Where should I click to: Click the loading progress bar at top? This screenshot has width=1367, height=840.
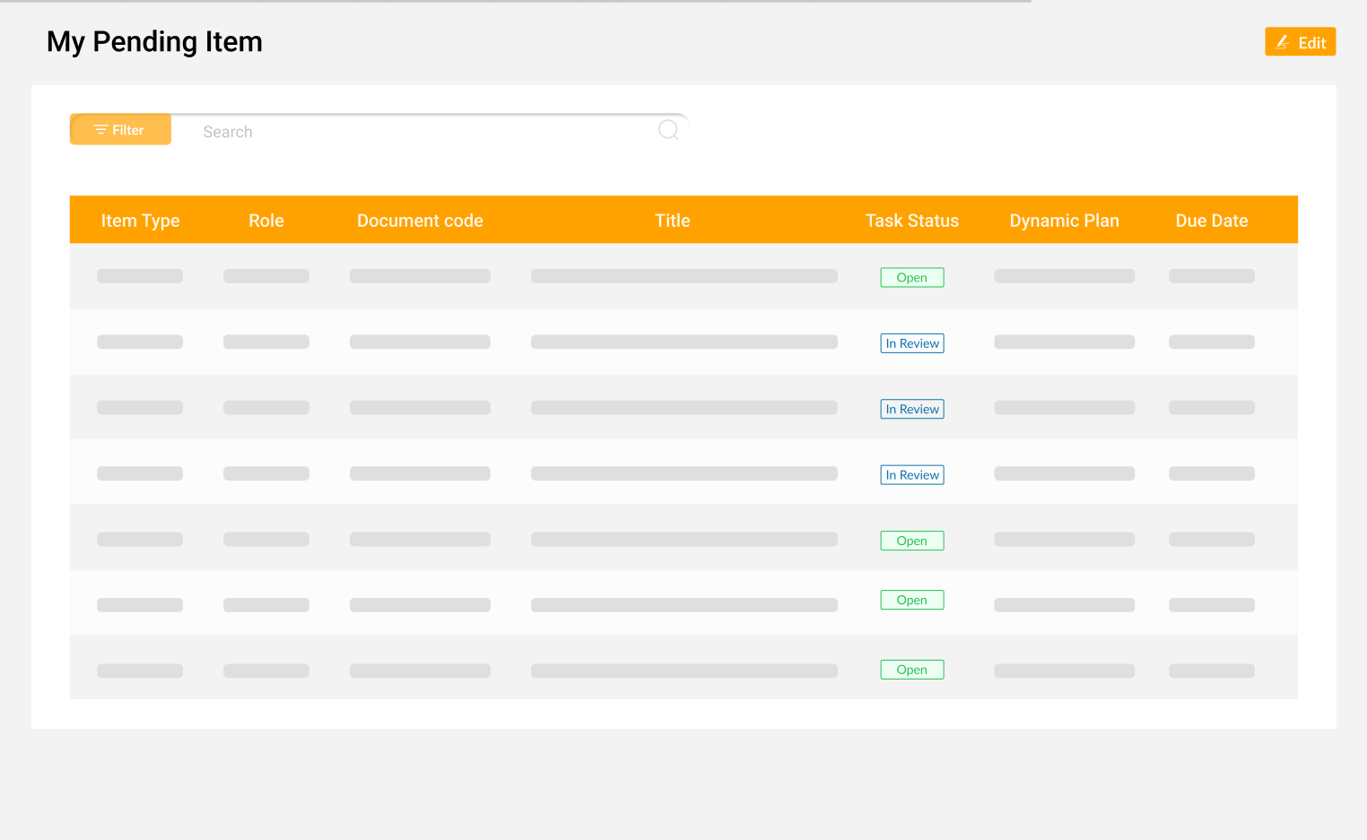516,2
